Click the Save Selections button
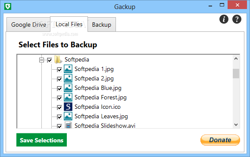Viewport: 250px width, 157px height. [42, 140]
